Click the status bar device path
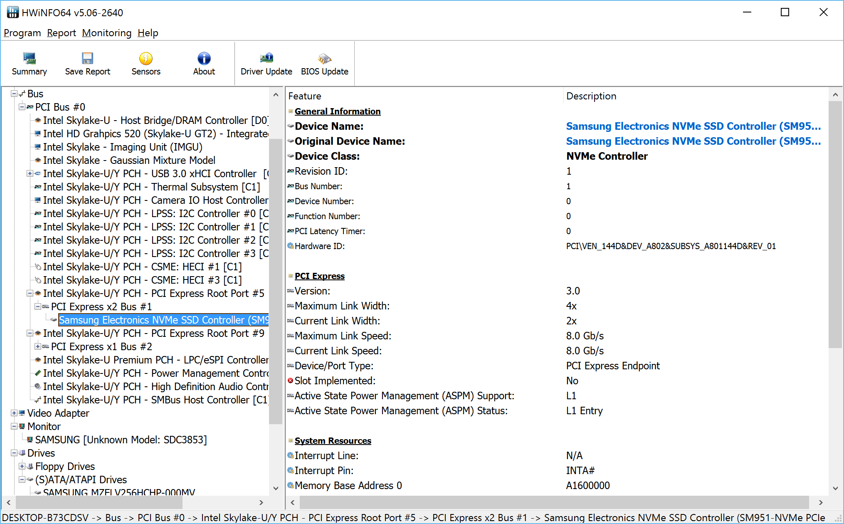Viewport: 844px width, 524px height. pos(414,517)
